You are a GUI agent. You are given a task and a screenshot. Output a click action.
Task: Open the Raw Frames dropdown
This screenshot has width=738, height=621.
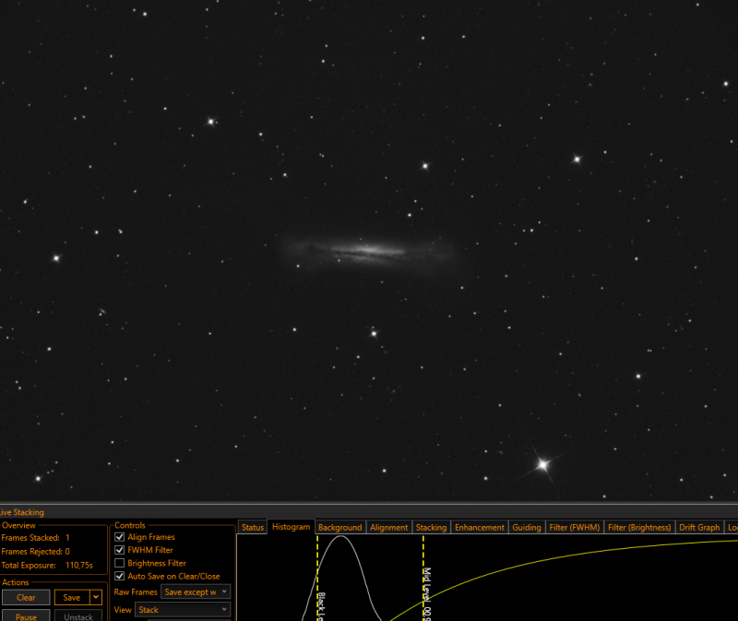(x=196, y=591)
